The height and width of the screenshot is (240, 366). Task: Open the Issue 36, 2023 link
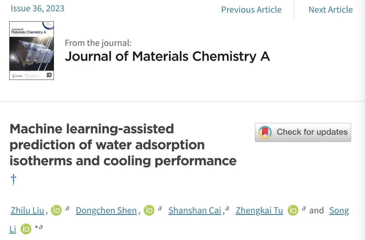[x=37, y=8]
